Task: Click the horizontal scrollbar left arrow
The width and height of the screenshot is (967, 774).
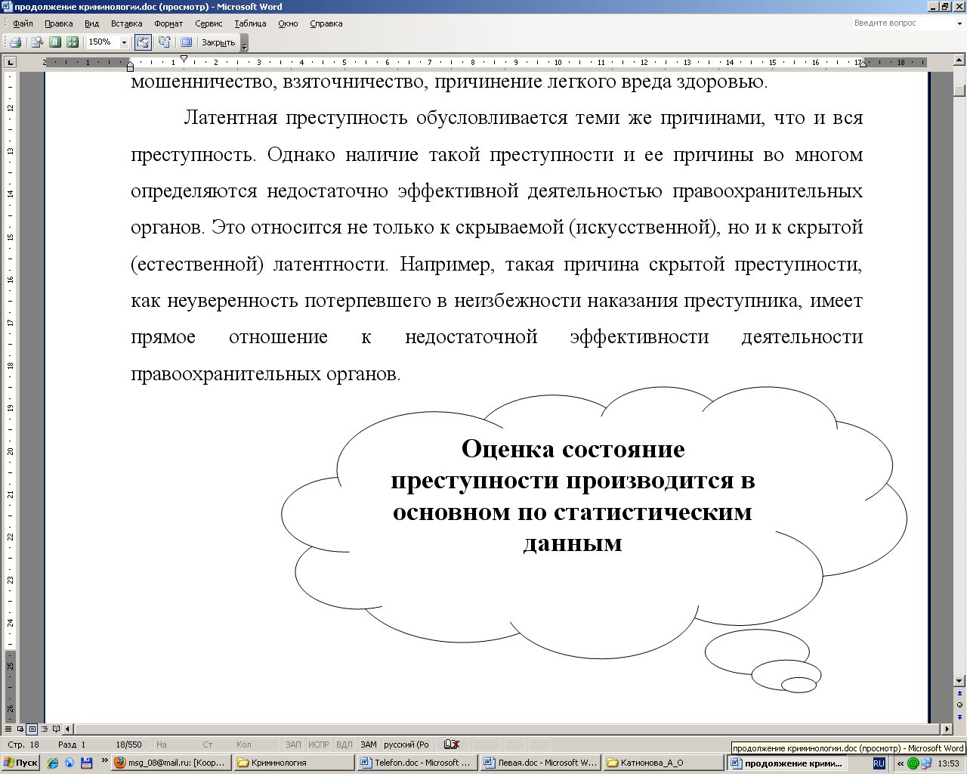Action: click(x=68, y=729)
